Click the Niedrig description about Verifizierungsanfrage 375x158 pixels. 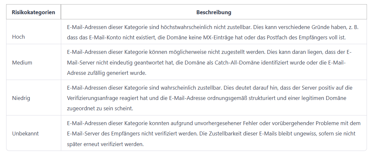pos(214,98)
